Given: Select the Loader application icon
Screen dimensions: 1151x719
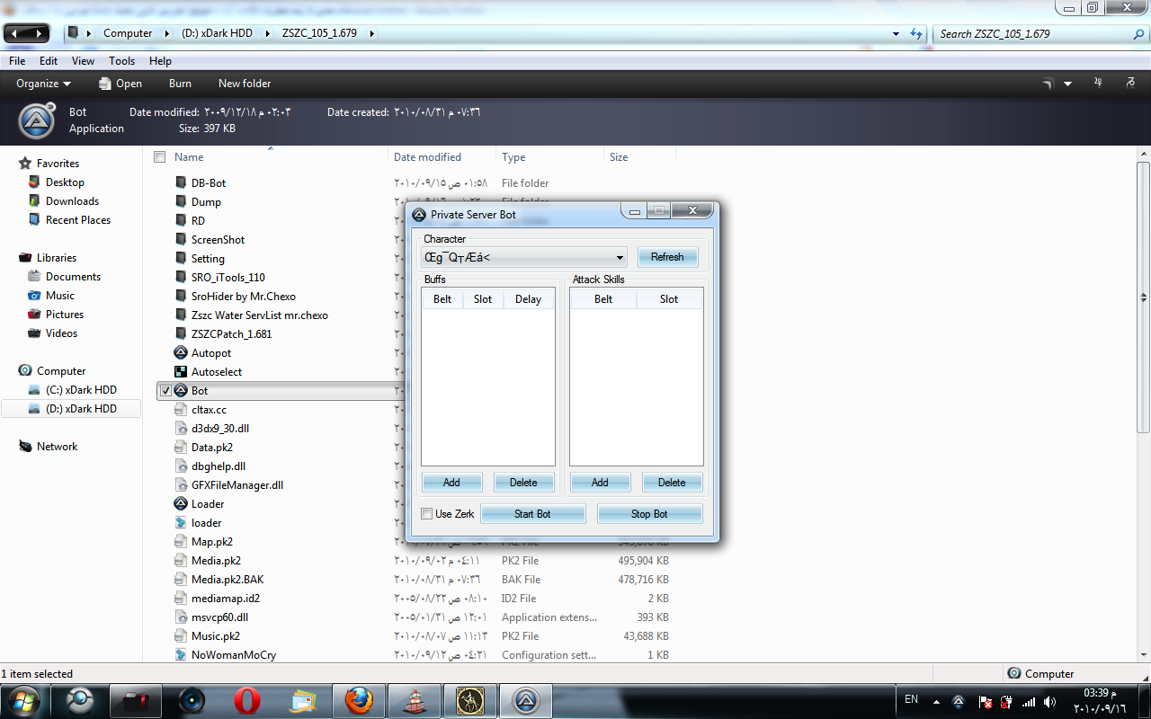Looking at the screenshot, I should coord(181,504).
